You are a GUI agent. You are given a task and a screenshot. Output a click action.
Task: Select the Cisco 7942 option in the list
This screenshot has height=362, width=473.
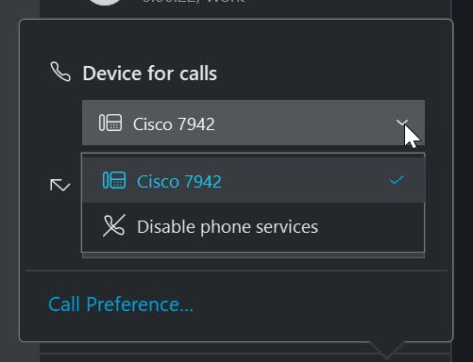click(253, 180)
